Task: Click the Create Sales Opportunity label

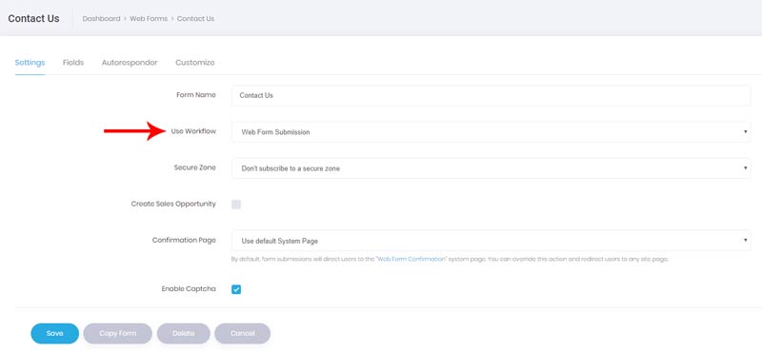Action: tap(173, 204)
